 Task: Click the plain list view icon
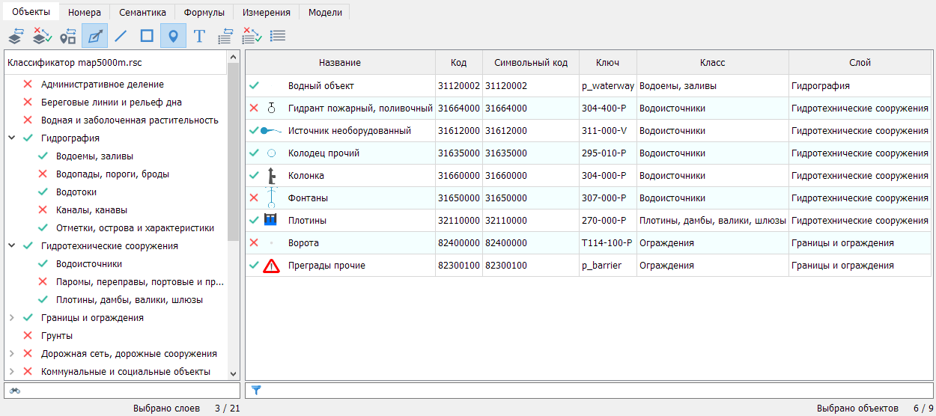[278, 35]
